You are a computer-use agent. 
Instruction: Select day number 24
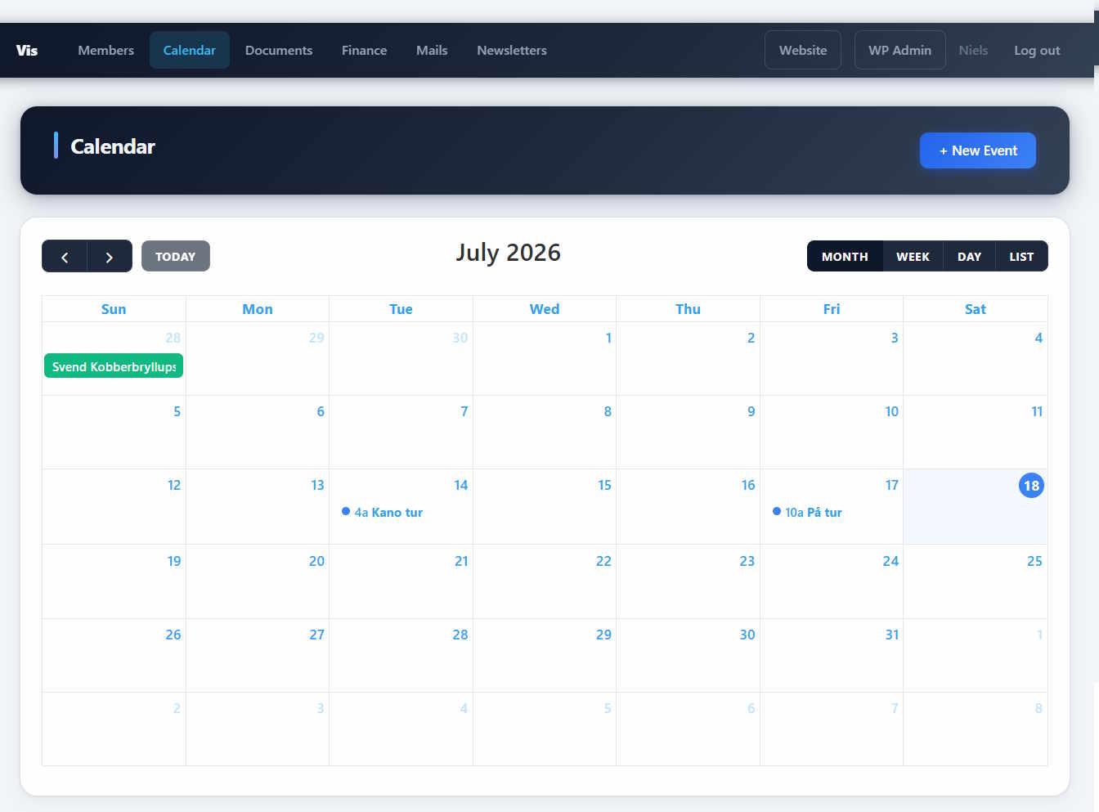(x=890, y=561)
